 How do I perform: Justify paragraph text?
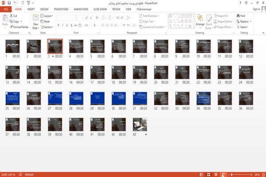(x=116, y=25)
